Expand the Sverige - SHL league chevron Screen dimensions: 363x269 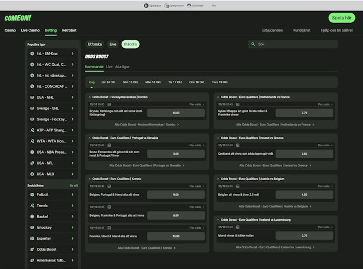pos(72,108)
